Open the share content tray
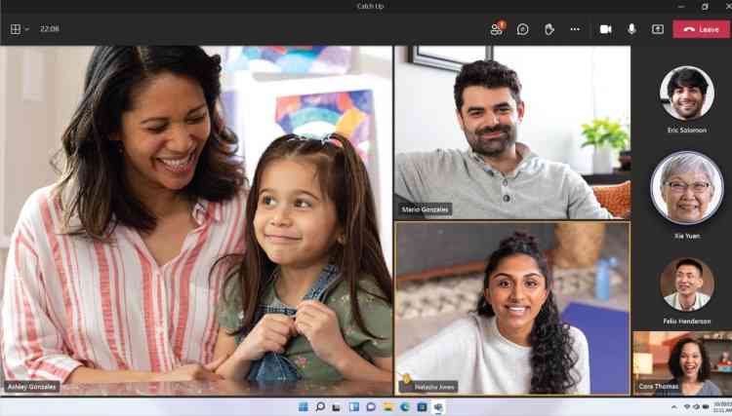Screen dimensions: 732x416 coord(657,29)
